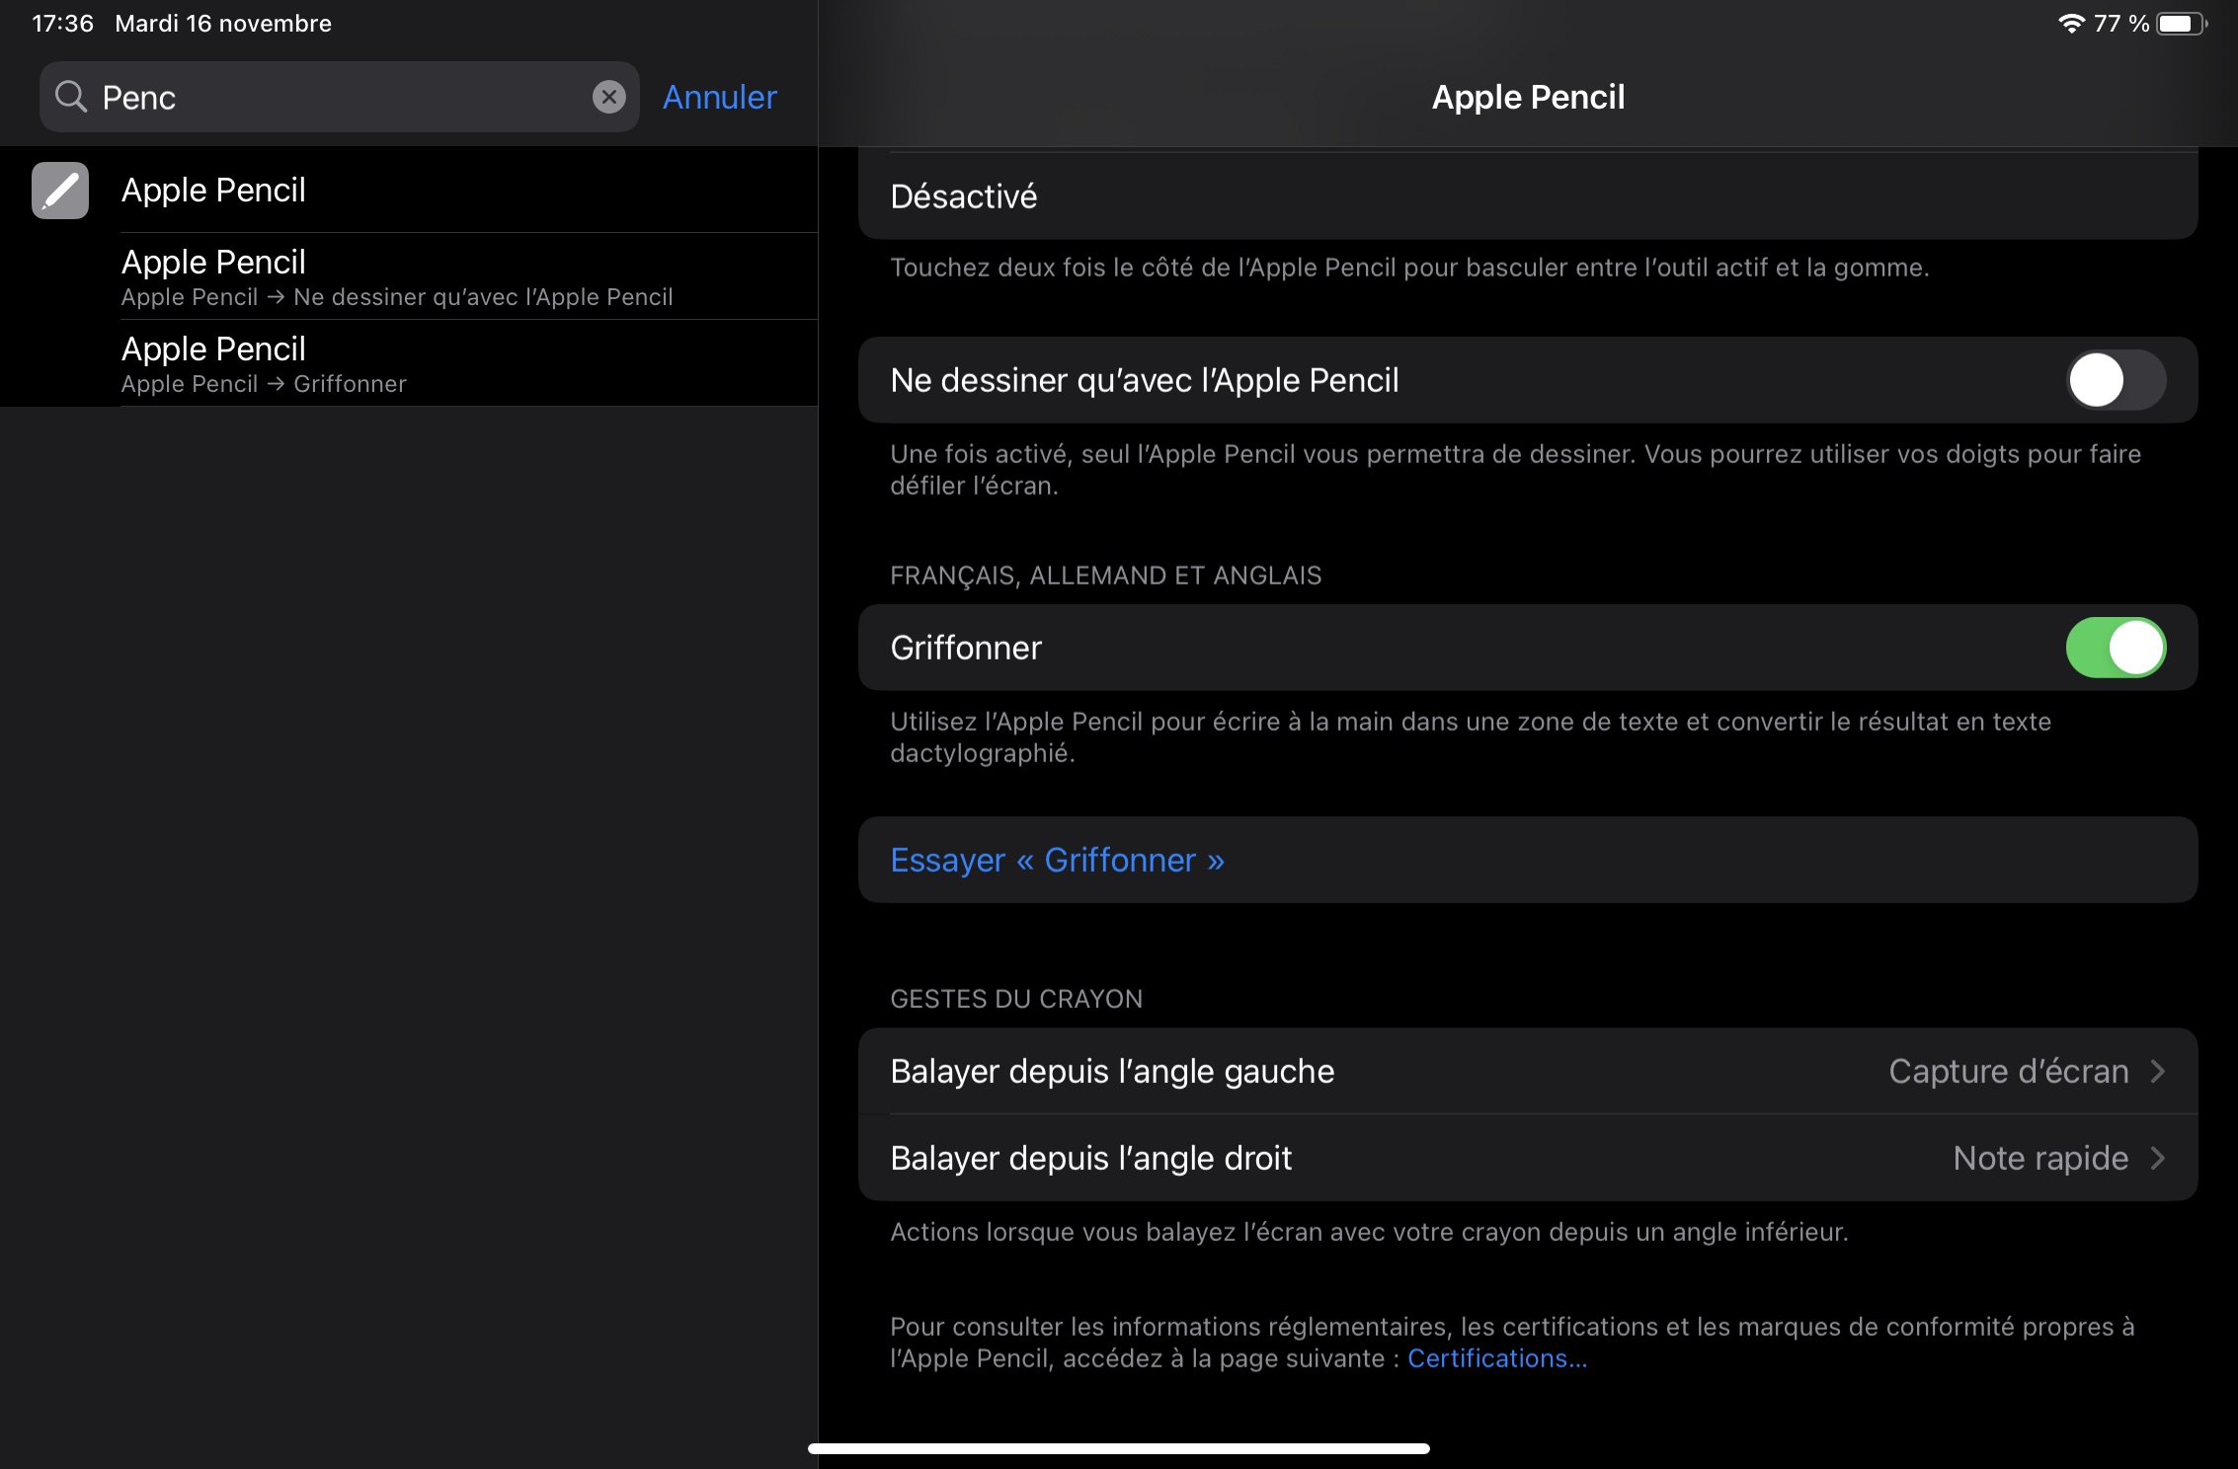Tap the battery indicator icon
This screenshot has width=2238, height=1469.
click(x=2180, y=24)
